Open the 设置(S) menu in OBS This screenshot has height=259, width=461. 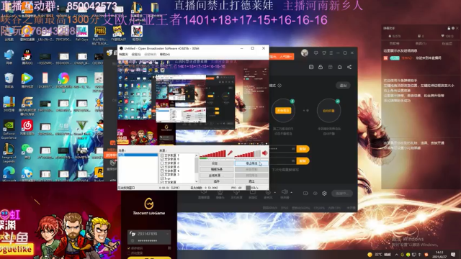point(136,55)
